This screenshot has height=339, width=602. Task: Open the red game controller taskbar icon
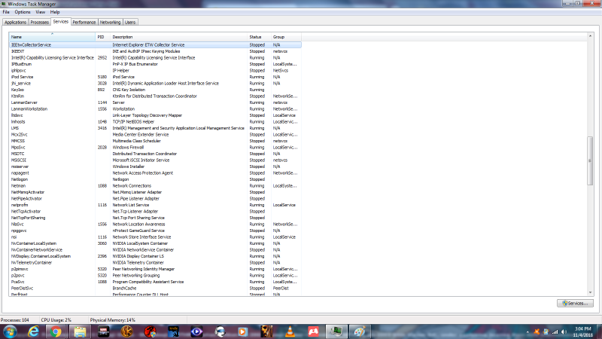[x=313, y=331]
